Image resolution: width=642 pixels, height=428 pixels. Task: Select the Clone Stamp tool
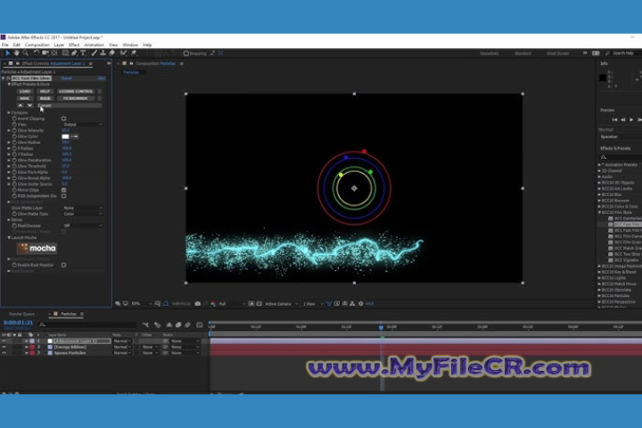click(x=103, y=53)
